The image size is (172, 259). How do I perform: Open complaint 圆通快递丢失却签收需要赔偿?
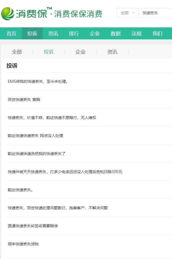(x=33, y=226)
